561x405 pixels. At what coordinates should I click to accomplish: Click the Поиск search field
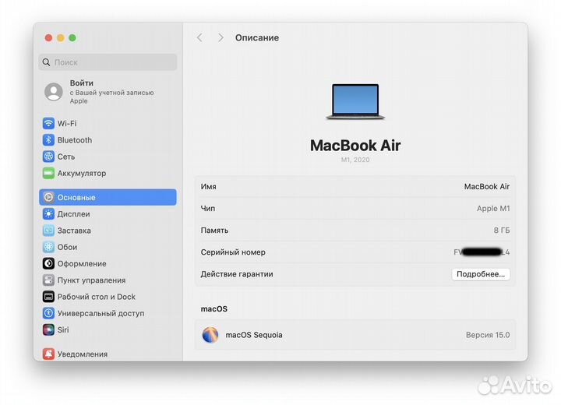pos(108,62)
